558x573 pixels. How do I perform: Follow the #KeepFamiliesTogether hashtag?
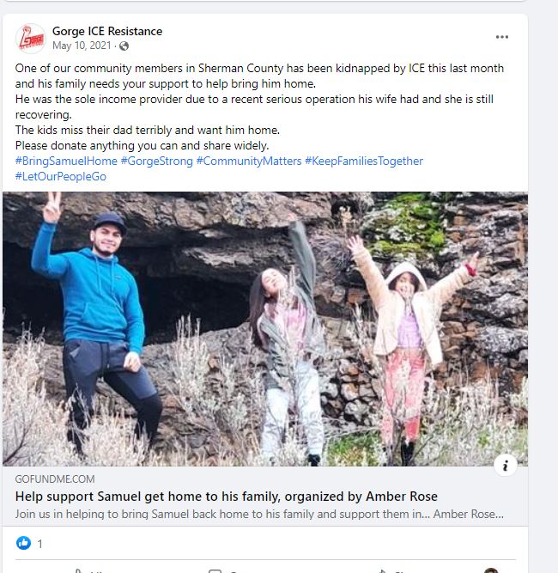(x=364, y=162)
